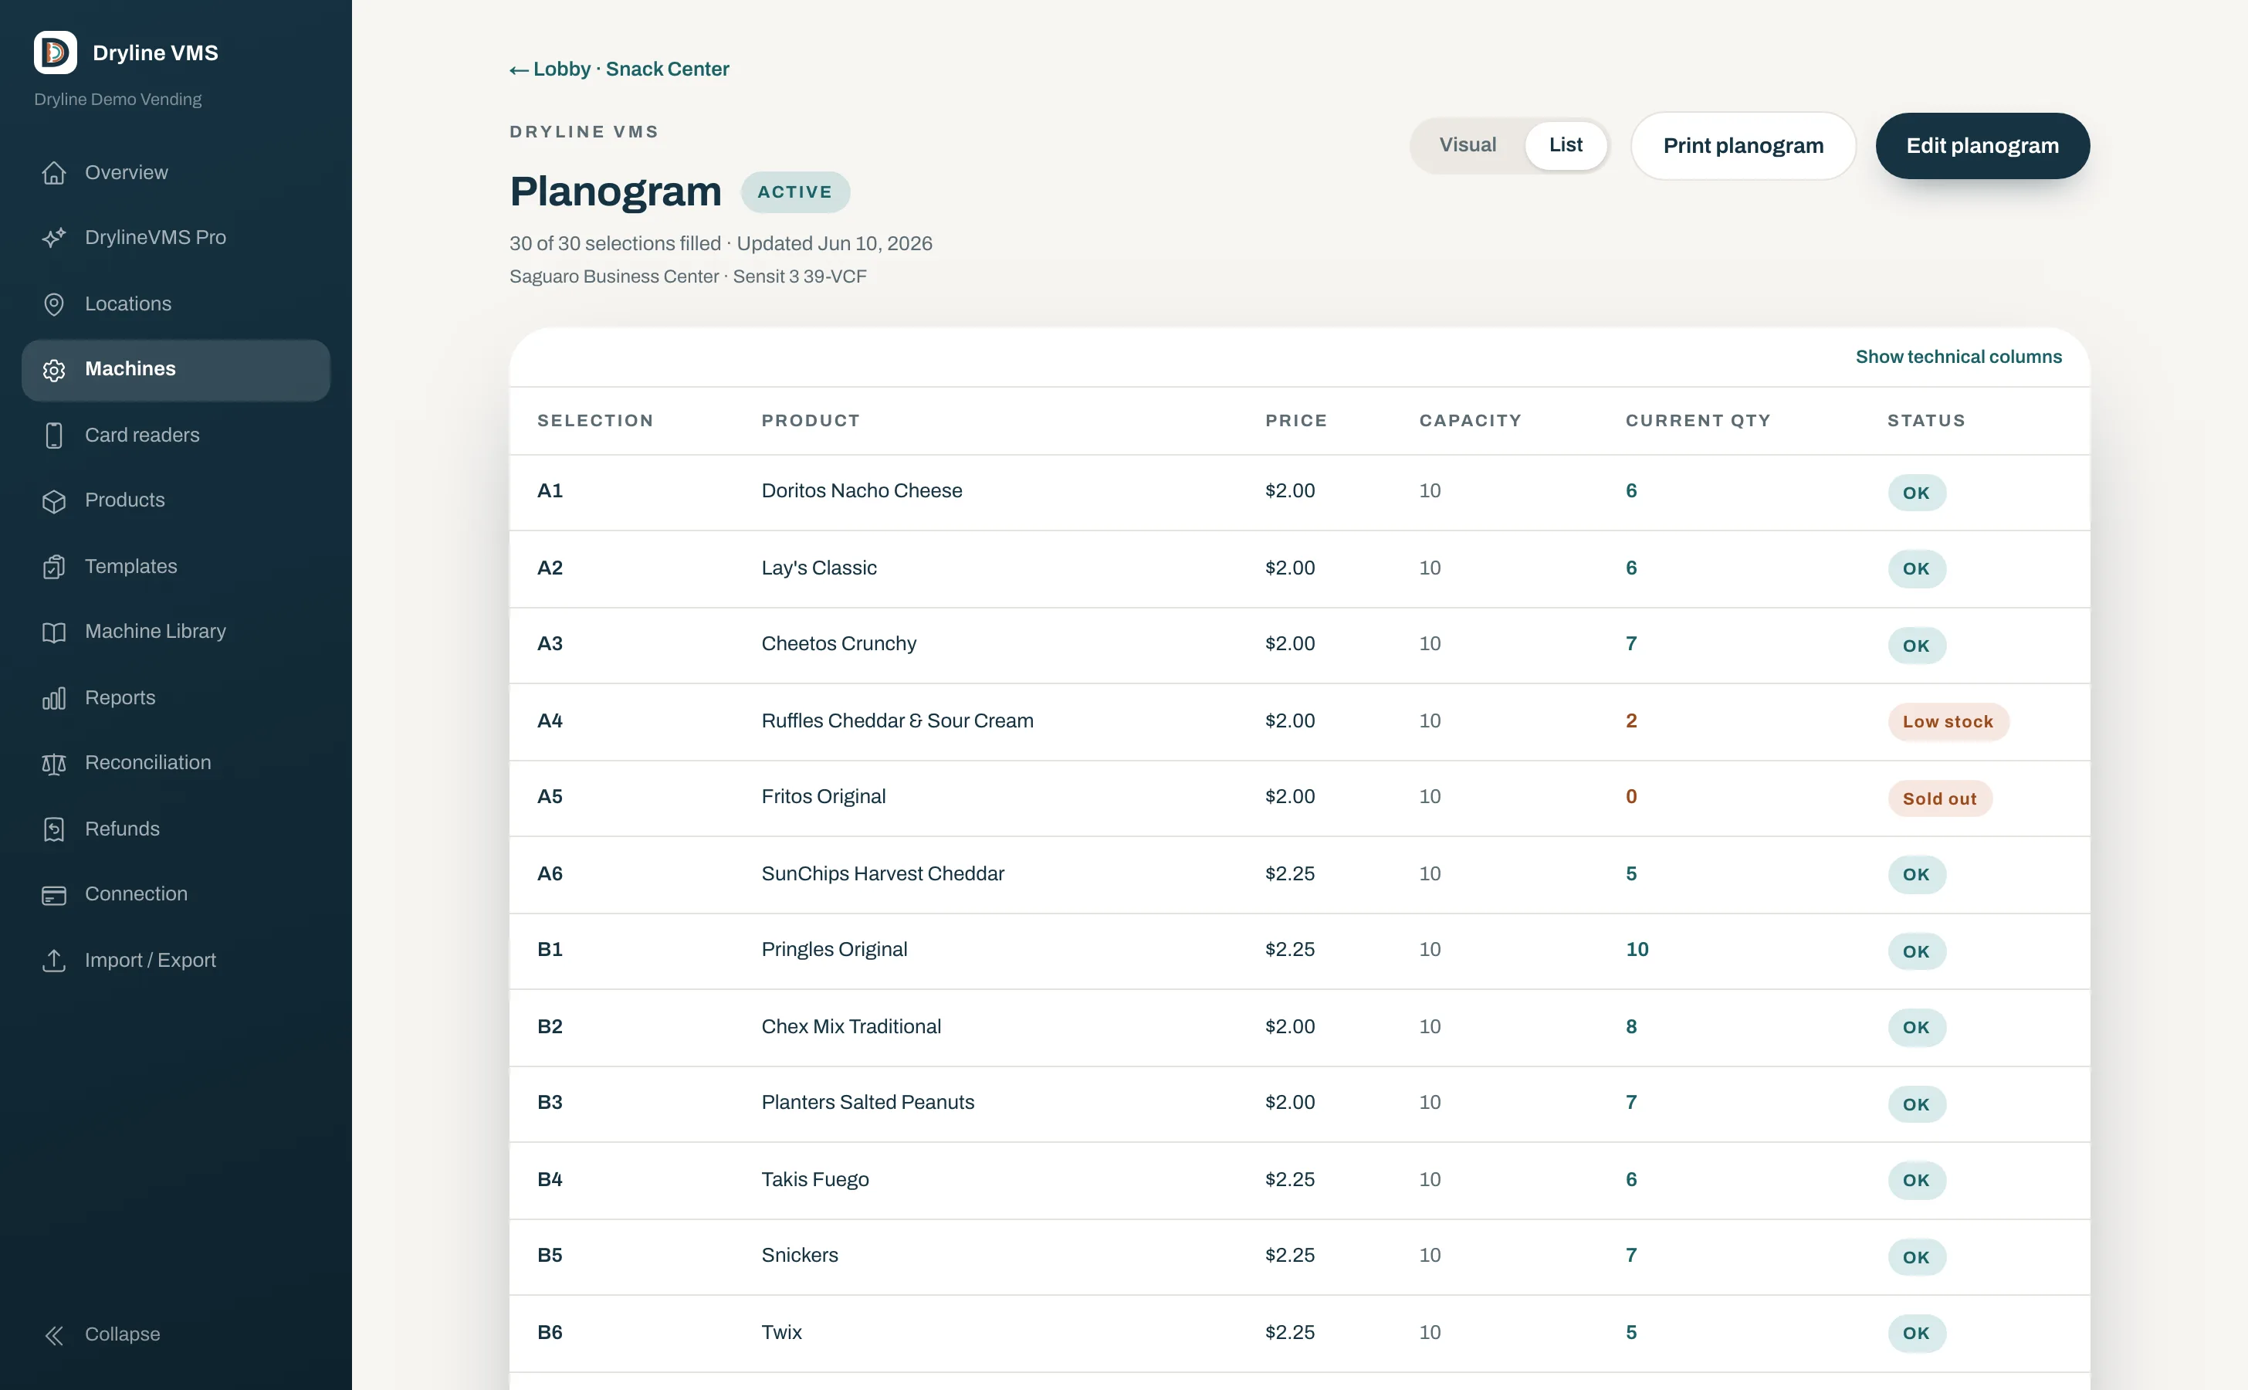Click the Selection column header
The image size is (2248, 1390).
(594, 421)
